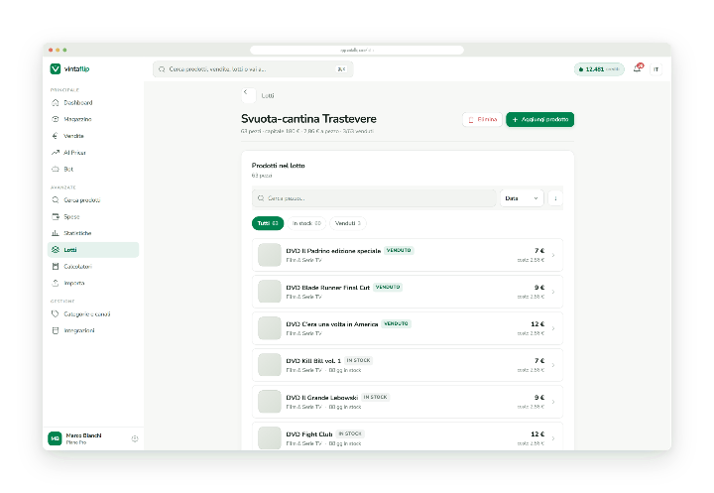Expand Il Padrino row chevron
The width and height of the screenshot is (714, 493).
553,255
